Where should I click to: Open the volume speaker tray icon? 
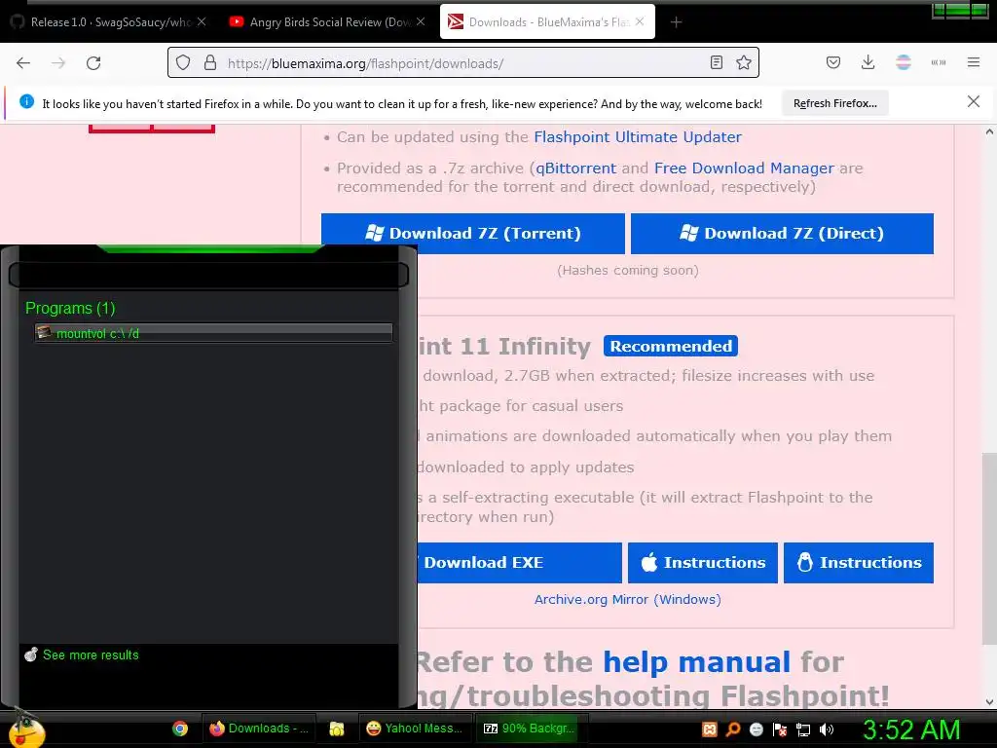tap(827, 729)
